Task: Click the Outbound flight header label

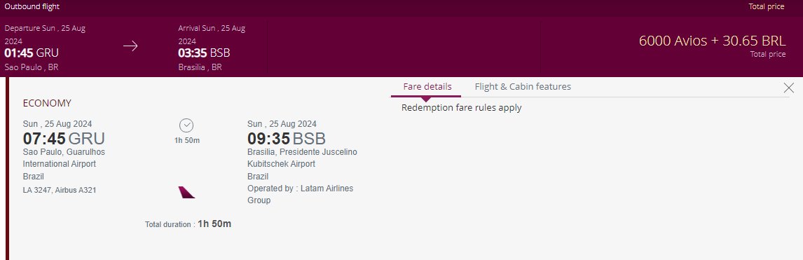Action: click(32, 6)
